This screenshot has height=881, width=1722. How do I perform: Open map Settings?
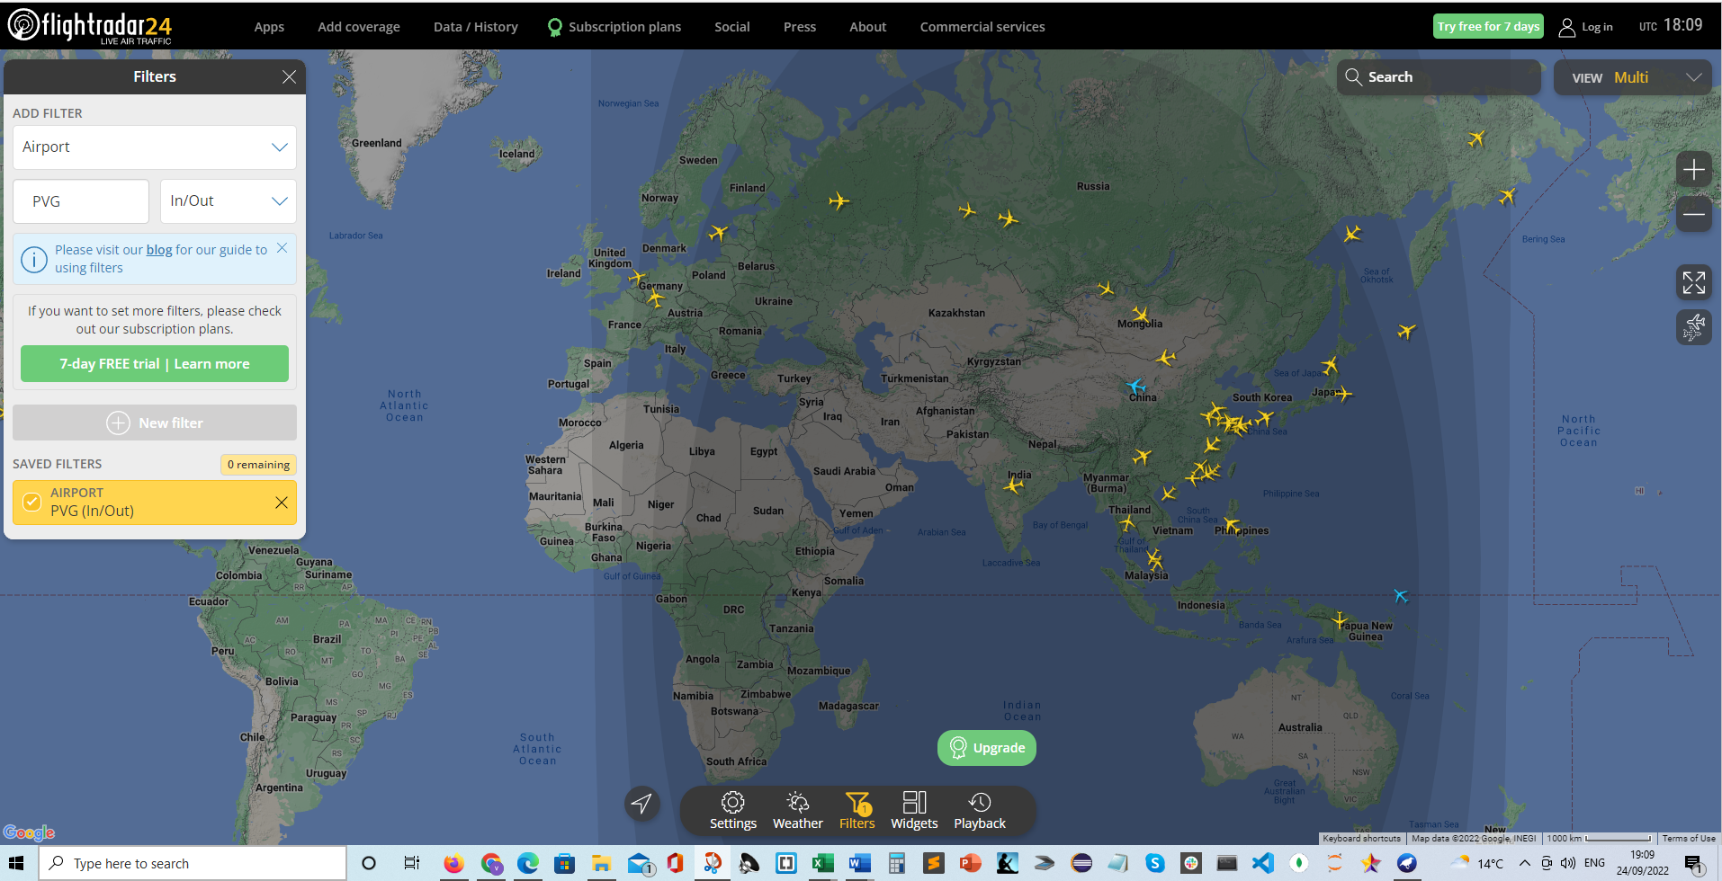(733, 811)
